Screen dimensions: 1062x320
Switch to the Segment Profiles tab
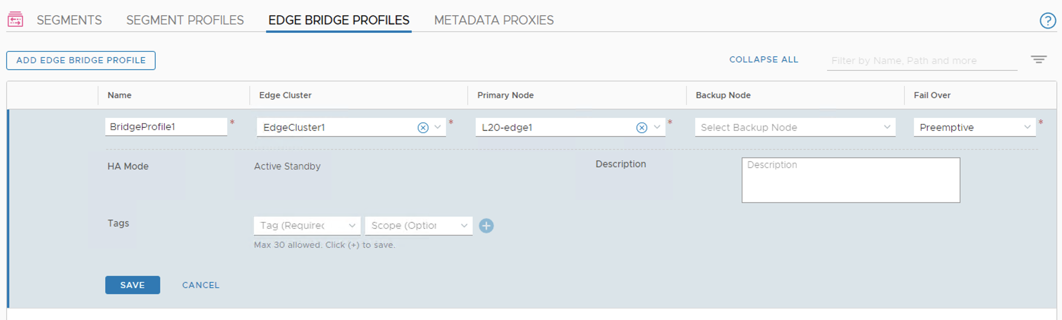(x=185, y=20)
